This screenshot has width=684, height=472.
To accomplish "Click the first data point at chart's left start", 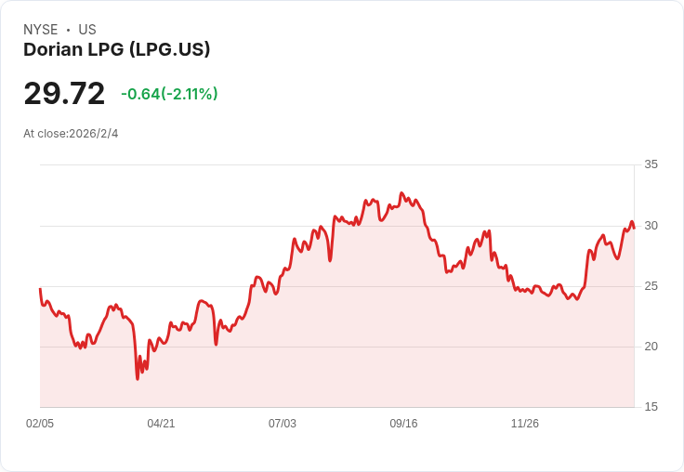I will tap(40, 289).
